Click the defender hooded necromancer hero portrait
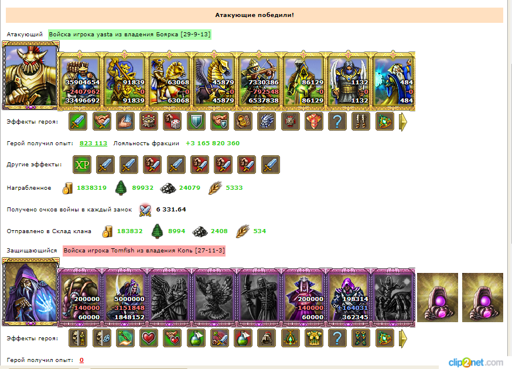This screenshot has width=512, height=369. click(x=30, y=292)
